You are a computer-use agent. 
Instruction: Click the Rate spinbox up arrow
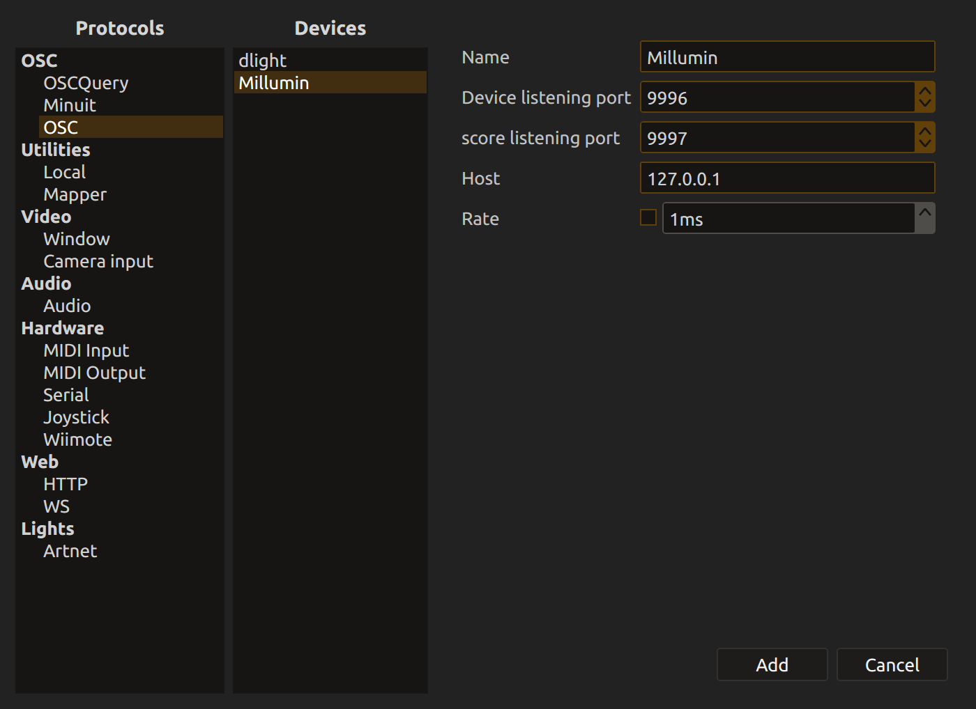pos(924,212)
